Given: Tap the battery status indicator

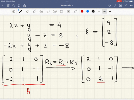Looking at the screenshot, I should (130, 1).
